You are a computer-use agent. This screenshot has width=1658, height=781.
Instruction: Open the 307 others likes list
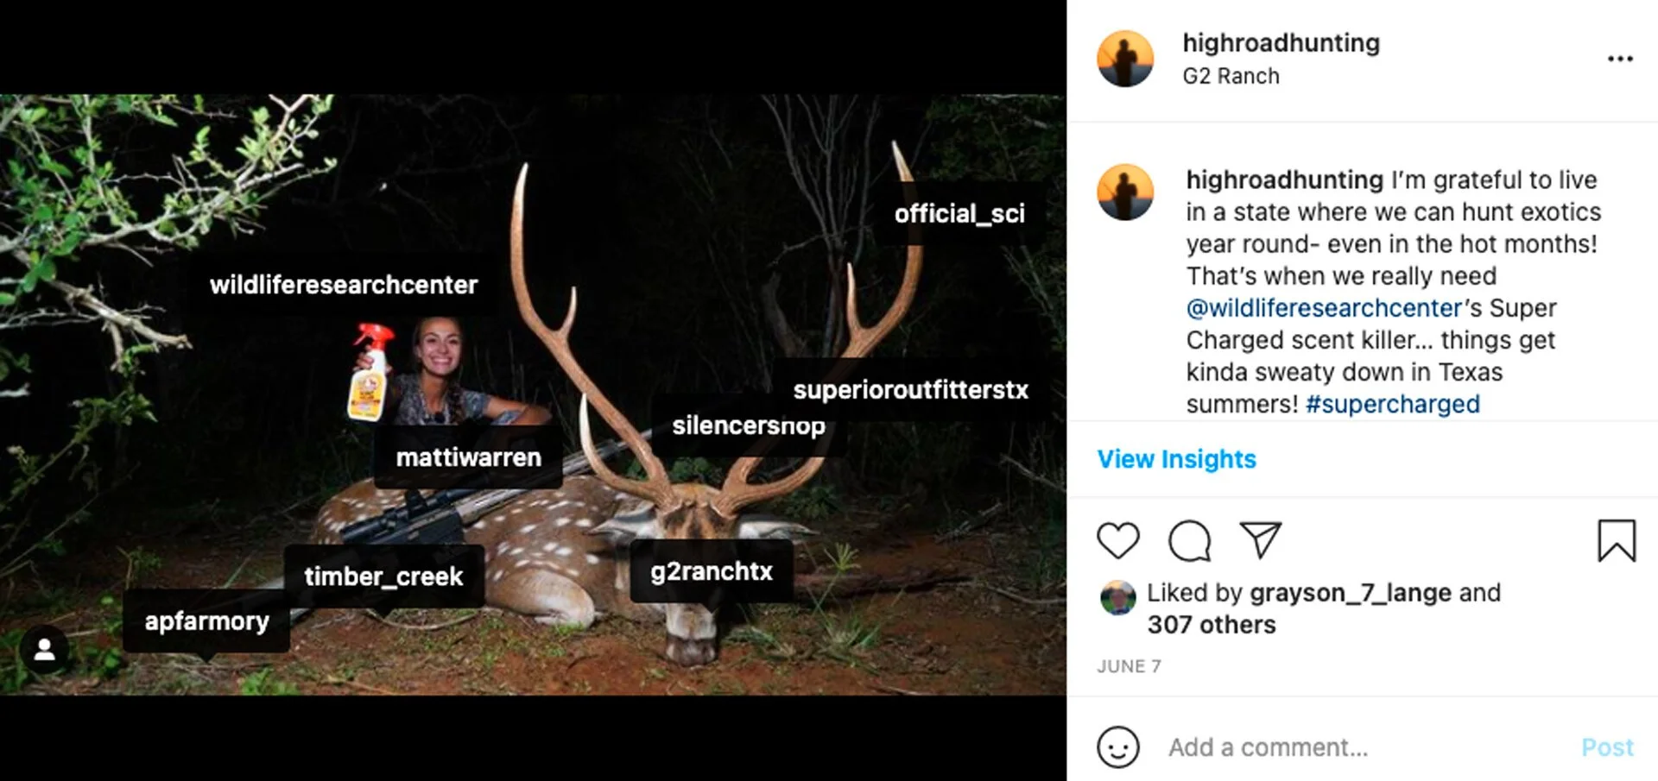[x=1211, y=625]
